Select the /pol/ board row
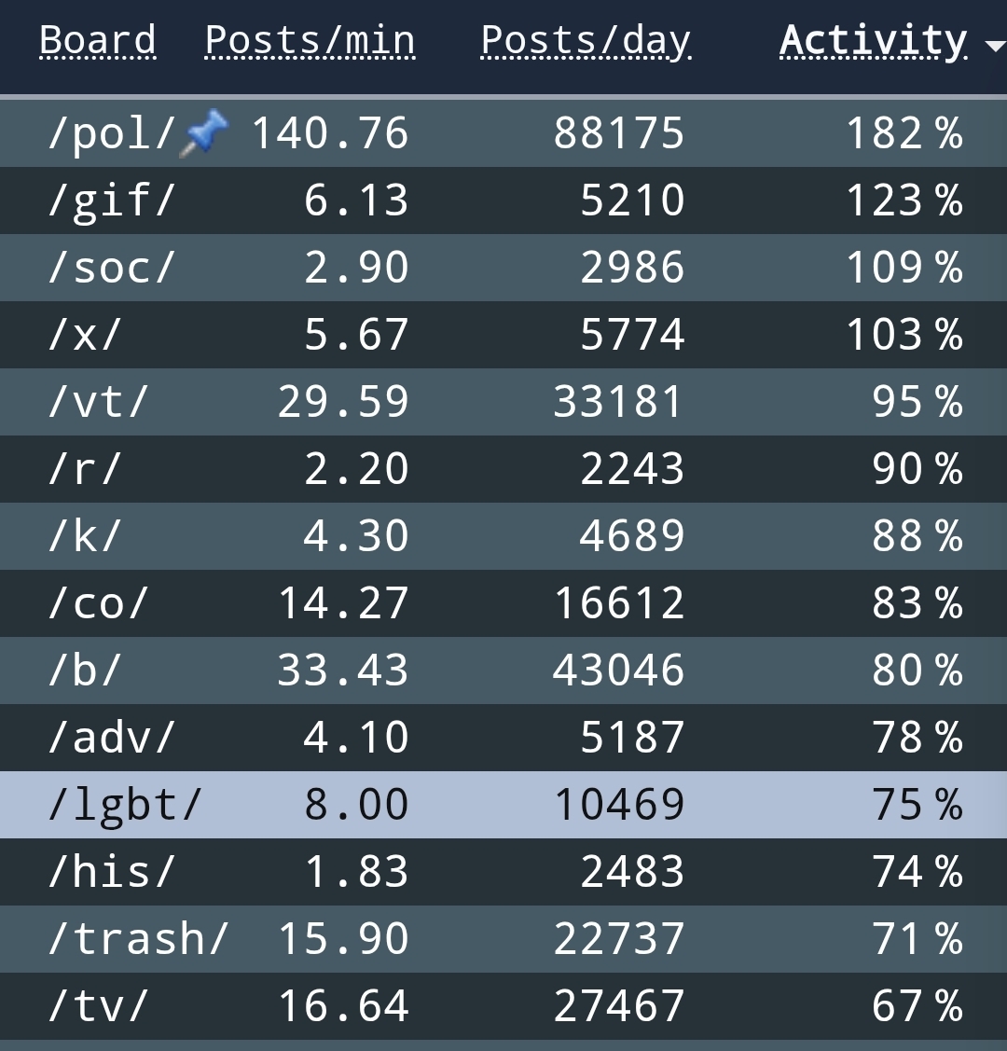Screen dimensions: 1007x1051 [x=504, y=133]
